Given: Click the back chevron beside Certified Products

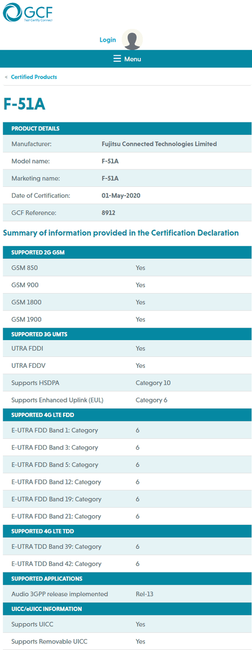Looking at the screenshot, I should 6,77.
